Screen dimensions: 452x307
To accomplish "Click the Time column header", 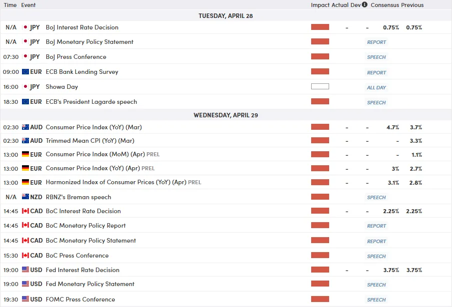I will tap(10, 5).
